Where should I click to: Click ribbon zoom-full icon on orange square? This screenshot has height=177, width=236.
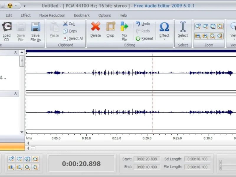click(x=220, y=26)
